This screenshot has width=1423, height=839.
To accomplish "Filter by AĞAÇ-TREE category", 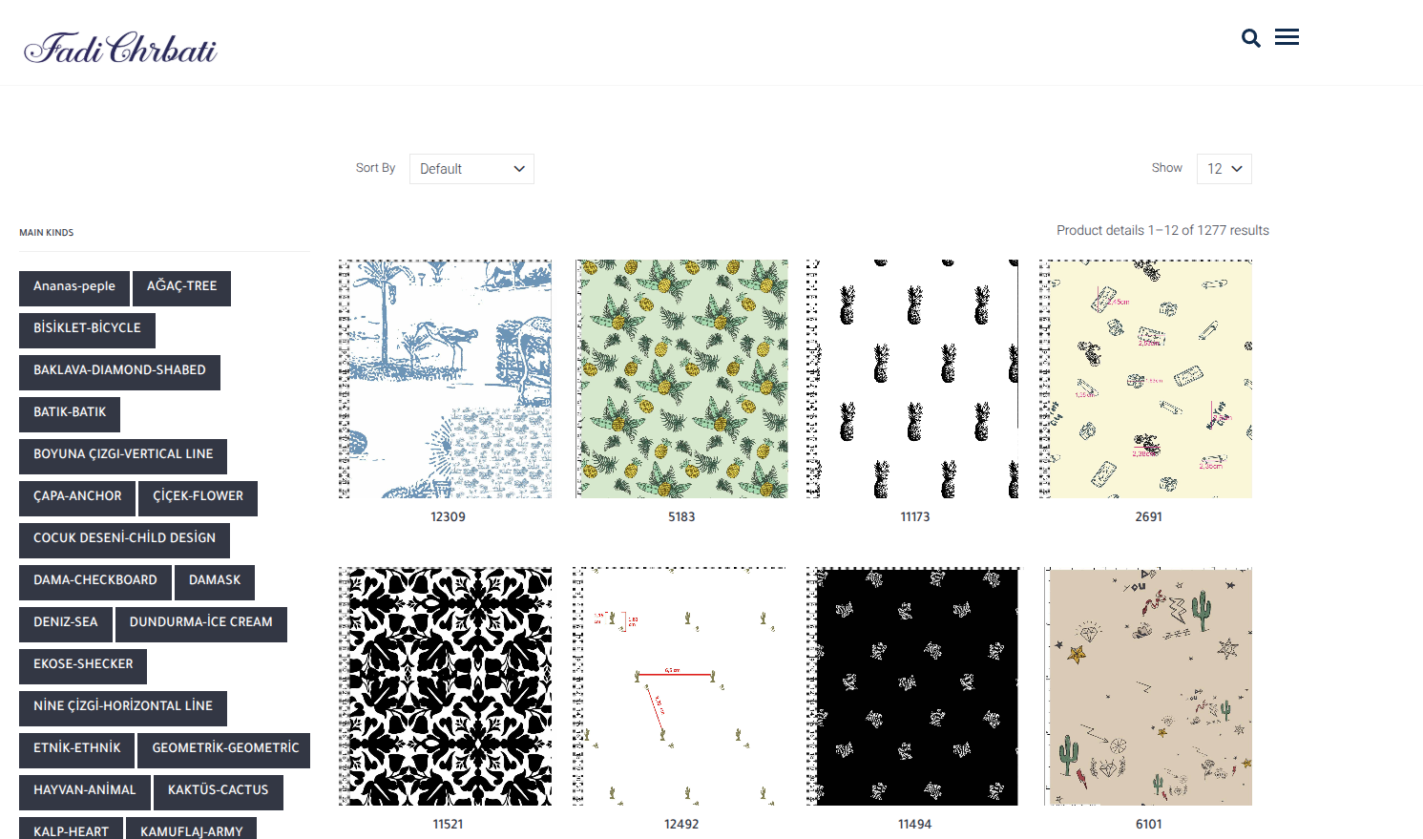I will click(x=181, y=286).
